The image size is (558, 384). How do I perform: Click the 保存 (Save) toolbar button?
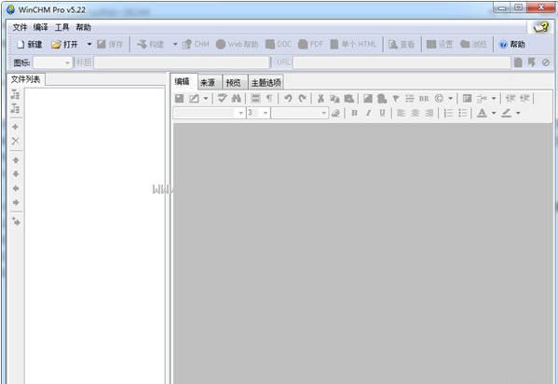tap(110, 44)
